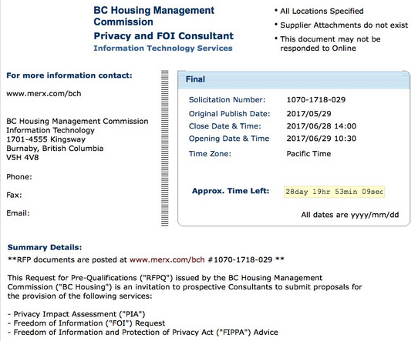Click the www.merx.com/bch contact address text
The image size is (418, 341).
44,94
